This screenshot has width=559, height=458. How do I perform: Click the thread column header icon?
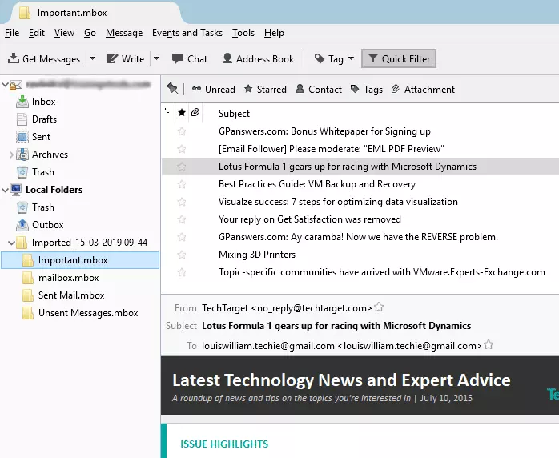click(167, 114)
